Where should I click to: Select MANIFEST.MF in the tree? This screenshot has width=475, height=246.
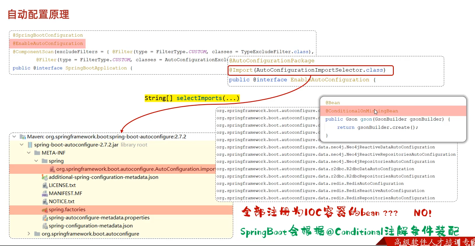coord(65,193)
